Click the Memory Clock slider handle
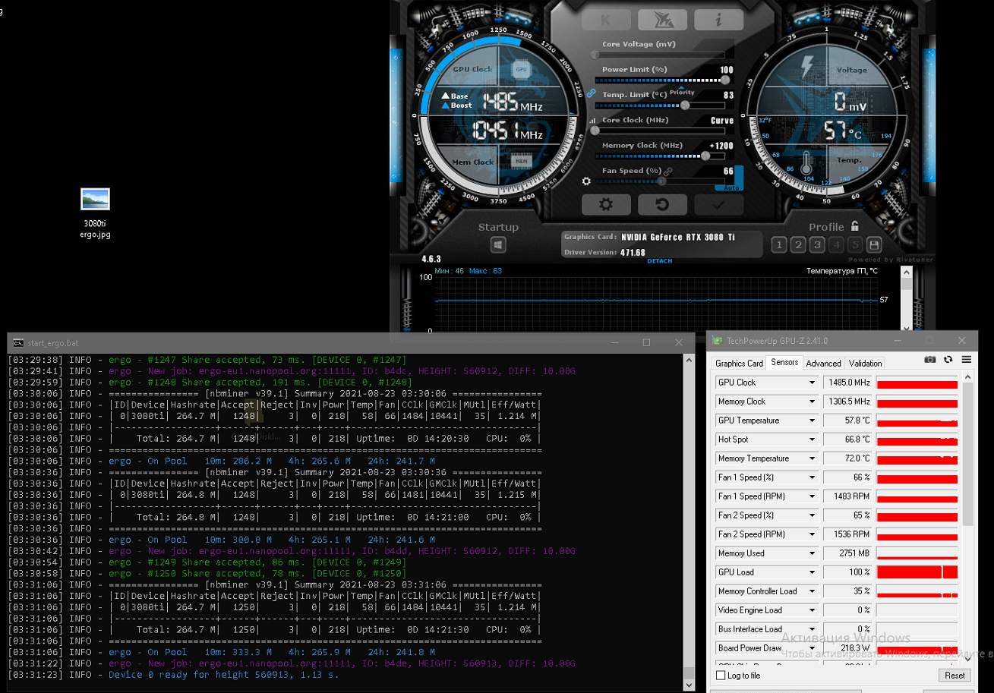This screenshot has height=693, width=994. pos(706,156)
